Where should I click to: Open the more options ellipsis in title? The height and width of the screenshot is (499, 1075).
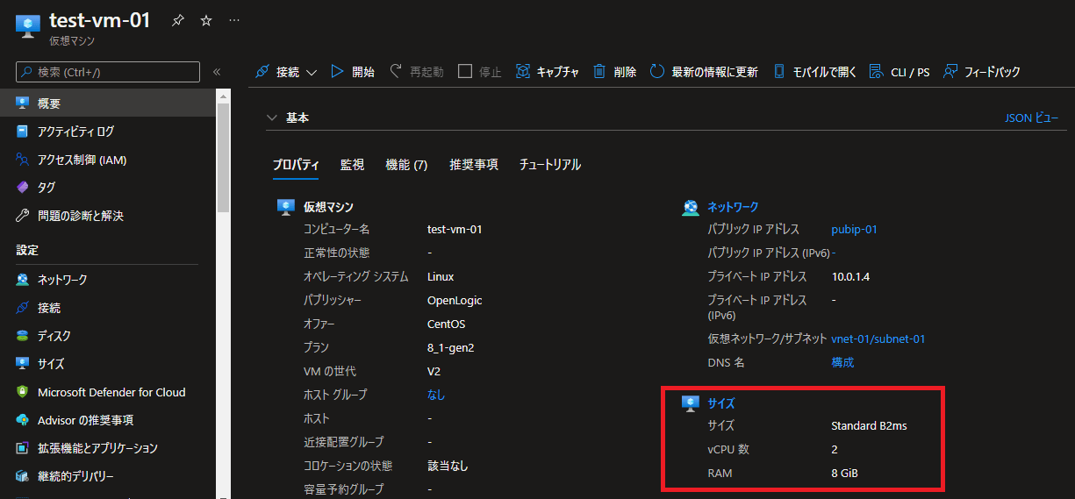coord(233,20)
